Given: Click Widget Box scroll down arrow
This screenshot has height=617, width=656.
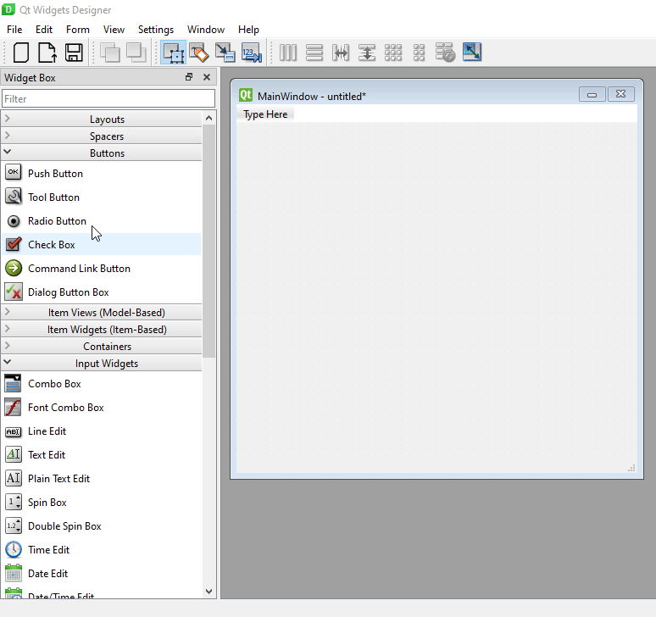Looking at the screenshot, I should [x=208, y=592].
